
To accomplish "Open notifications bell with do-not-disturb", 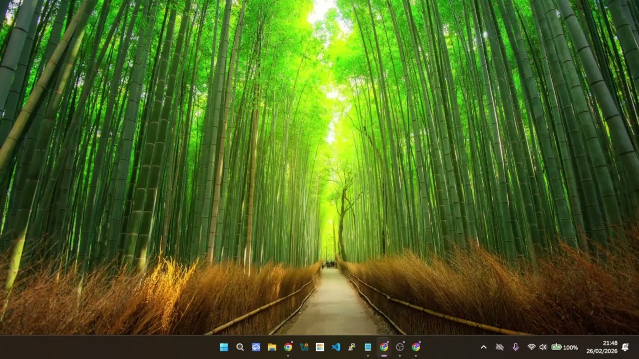I will click(x=625, y=347).
